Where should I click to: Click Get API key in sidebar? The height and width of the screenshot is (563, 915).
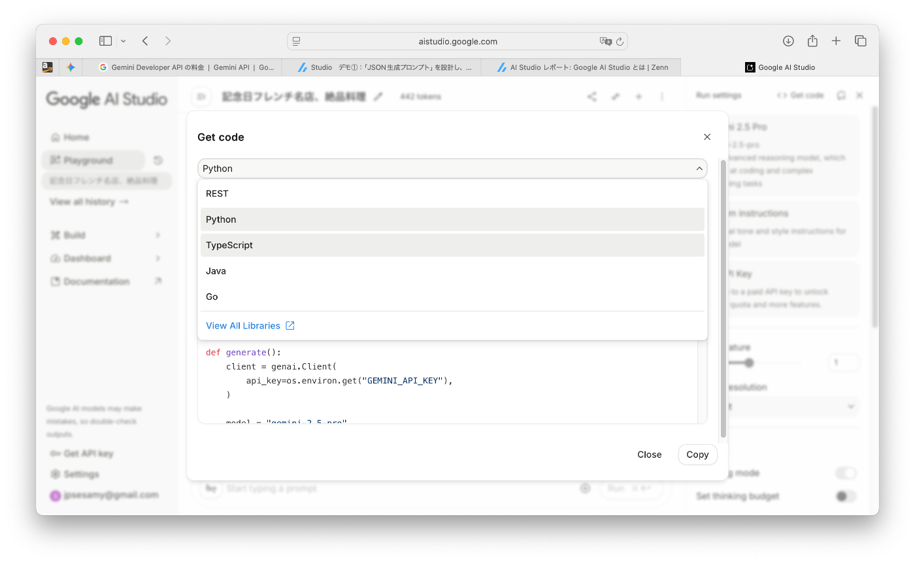tap(82, 453)
